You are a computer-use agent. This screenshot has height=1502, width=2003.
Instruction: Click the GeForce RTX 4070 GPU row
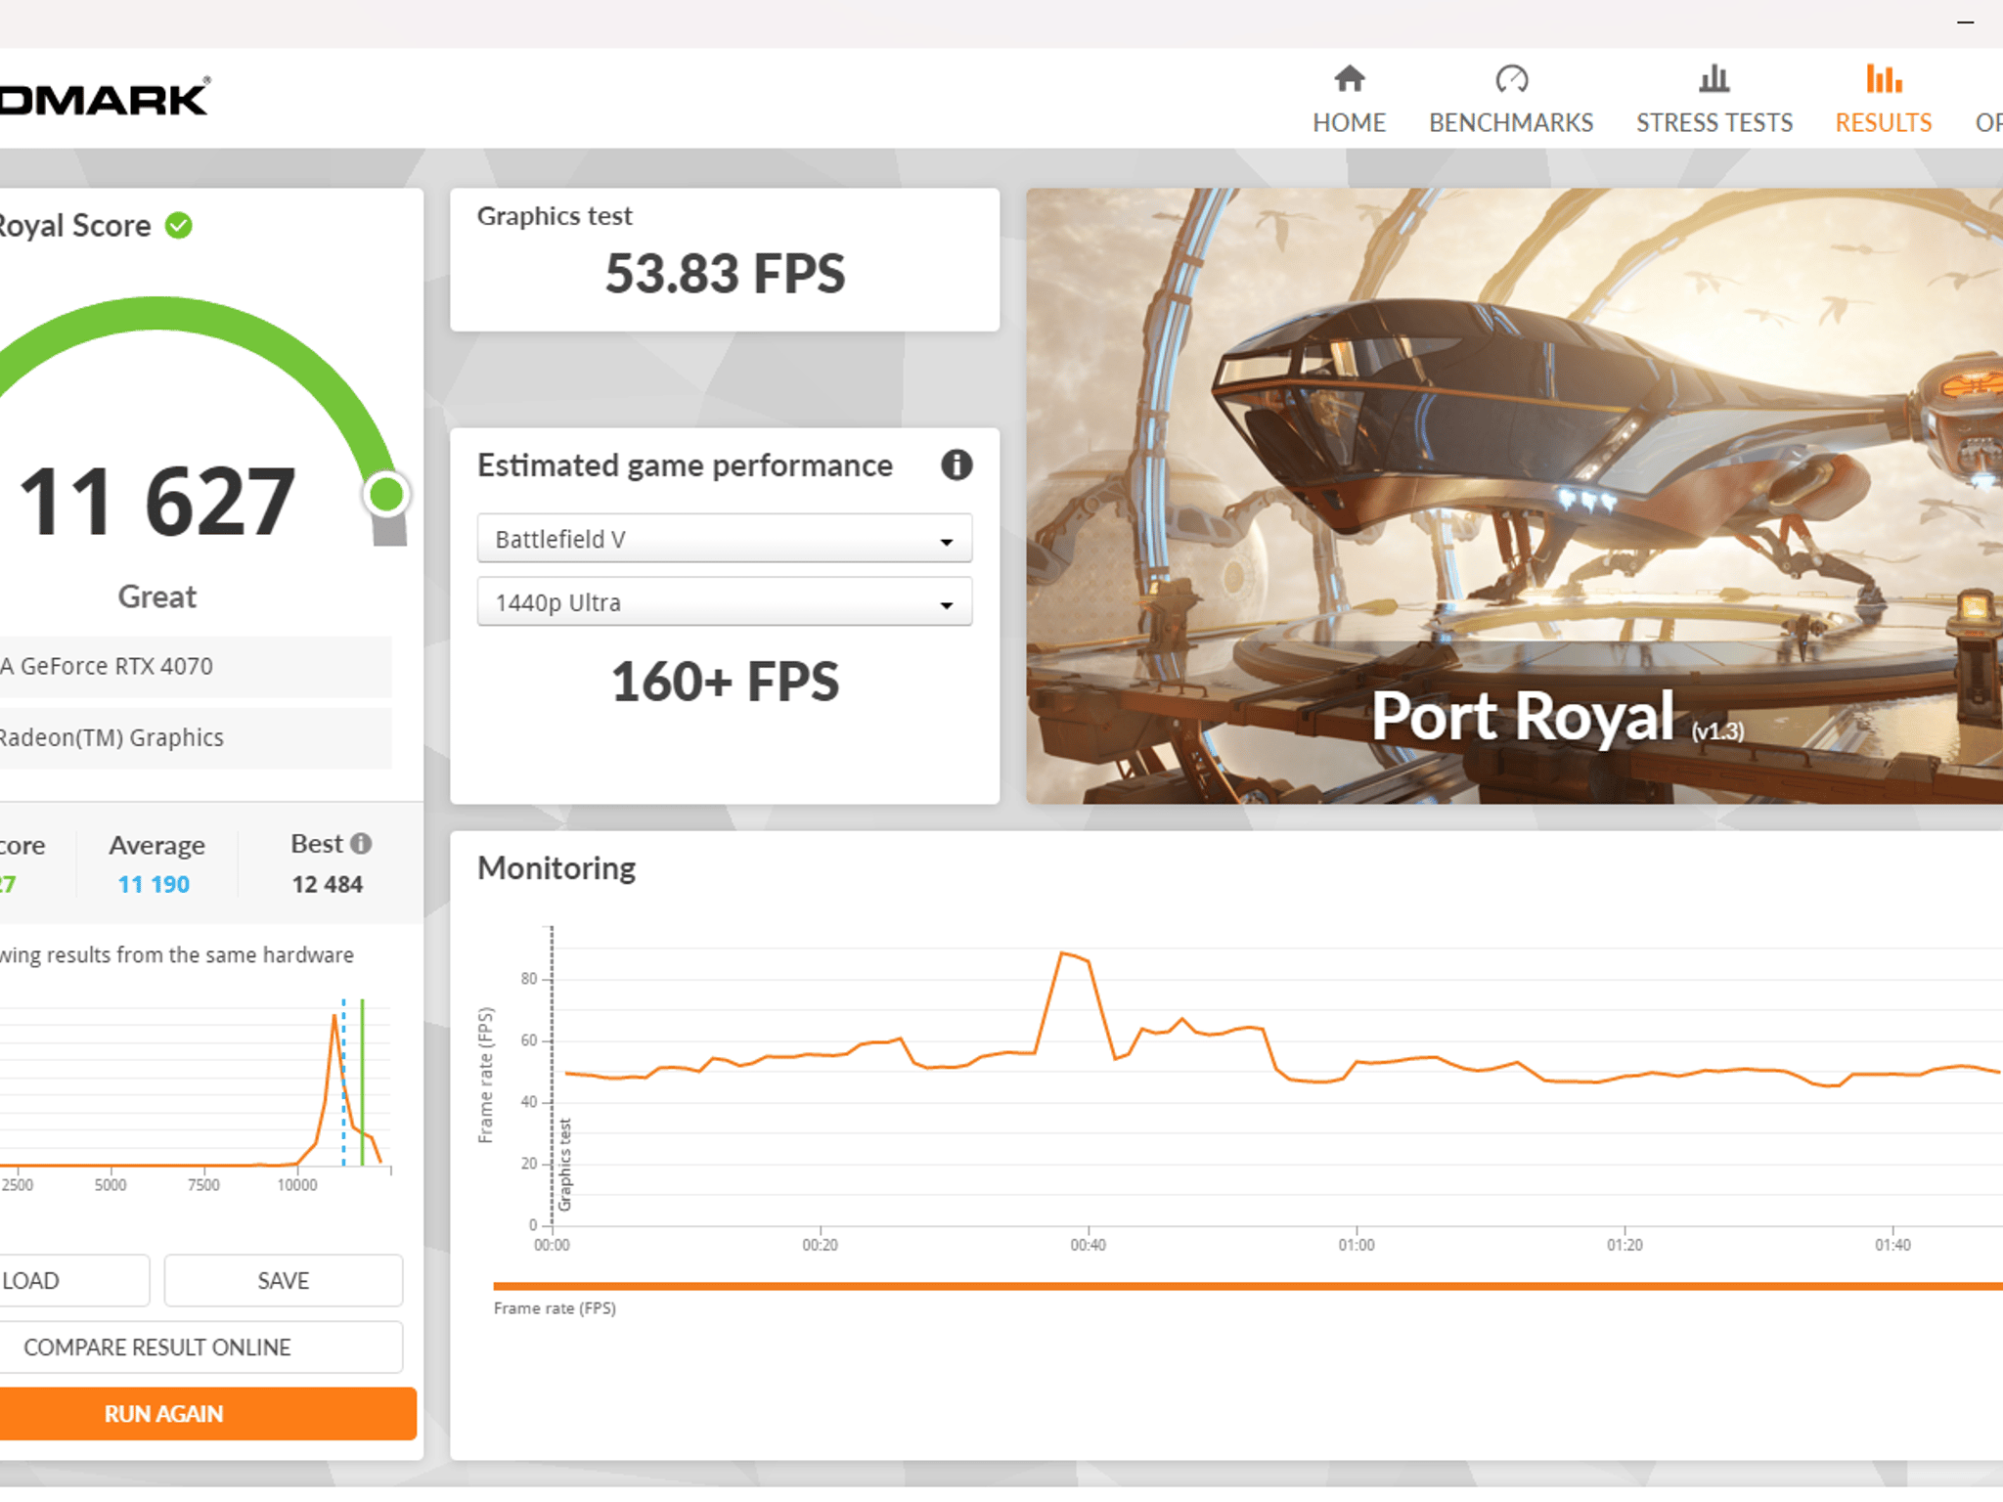point(196,667)
